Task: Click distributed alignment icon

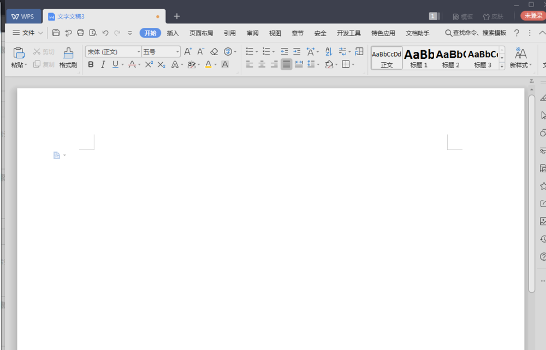Action: 299,64
